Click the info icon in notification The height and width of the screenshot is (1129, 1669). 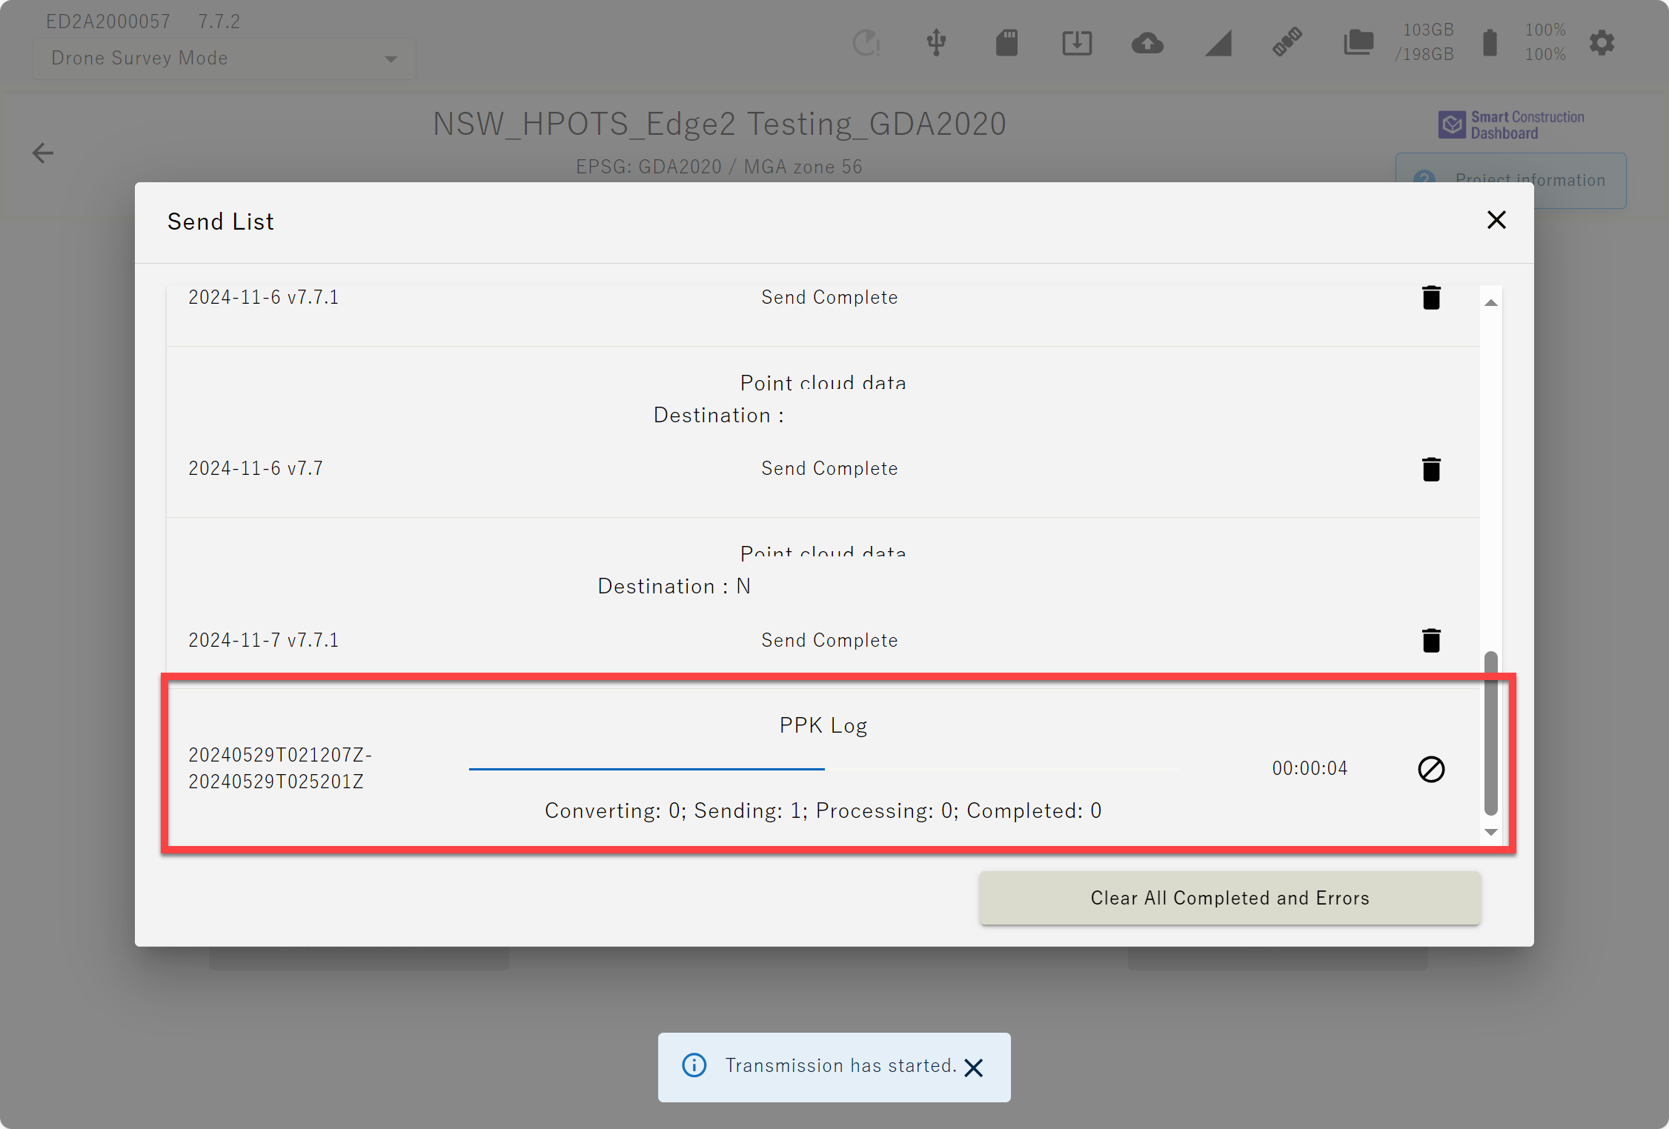694,1065
